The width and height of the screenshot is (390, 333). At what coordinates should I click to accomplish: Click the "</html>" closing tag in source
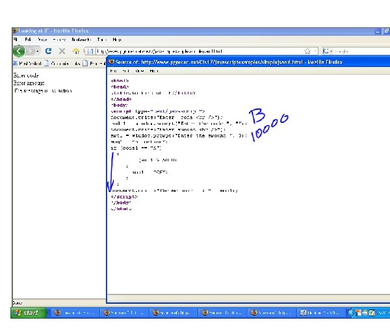[121, 209]
